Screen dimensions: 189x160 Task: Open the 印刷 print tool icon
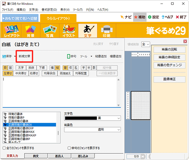[x=107, y=31]
